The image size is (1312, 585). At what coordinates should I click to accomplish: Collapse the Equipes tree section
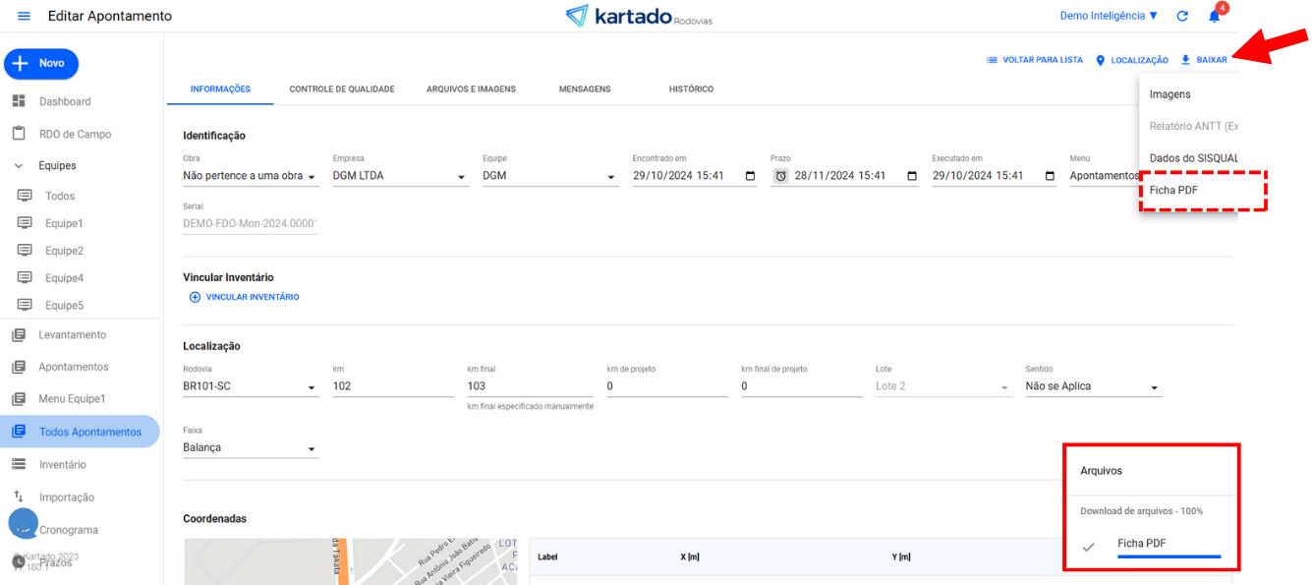19,166
